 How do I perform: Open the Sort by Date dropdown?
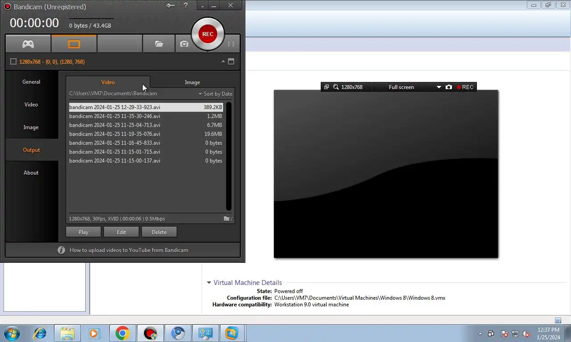click(215, 94)
